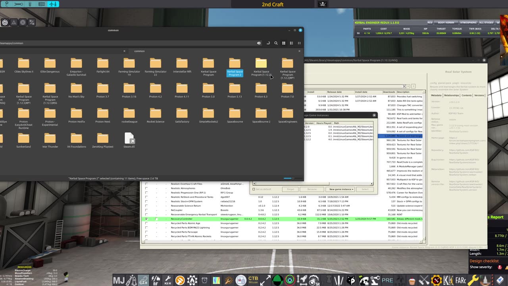The width and height of the screenshot is (508, 286).
Task: Sort mod list by Downloads column
Action: coord(389,92)
